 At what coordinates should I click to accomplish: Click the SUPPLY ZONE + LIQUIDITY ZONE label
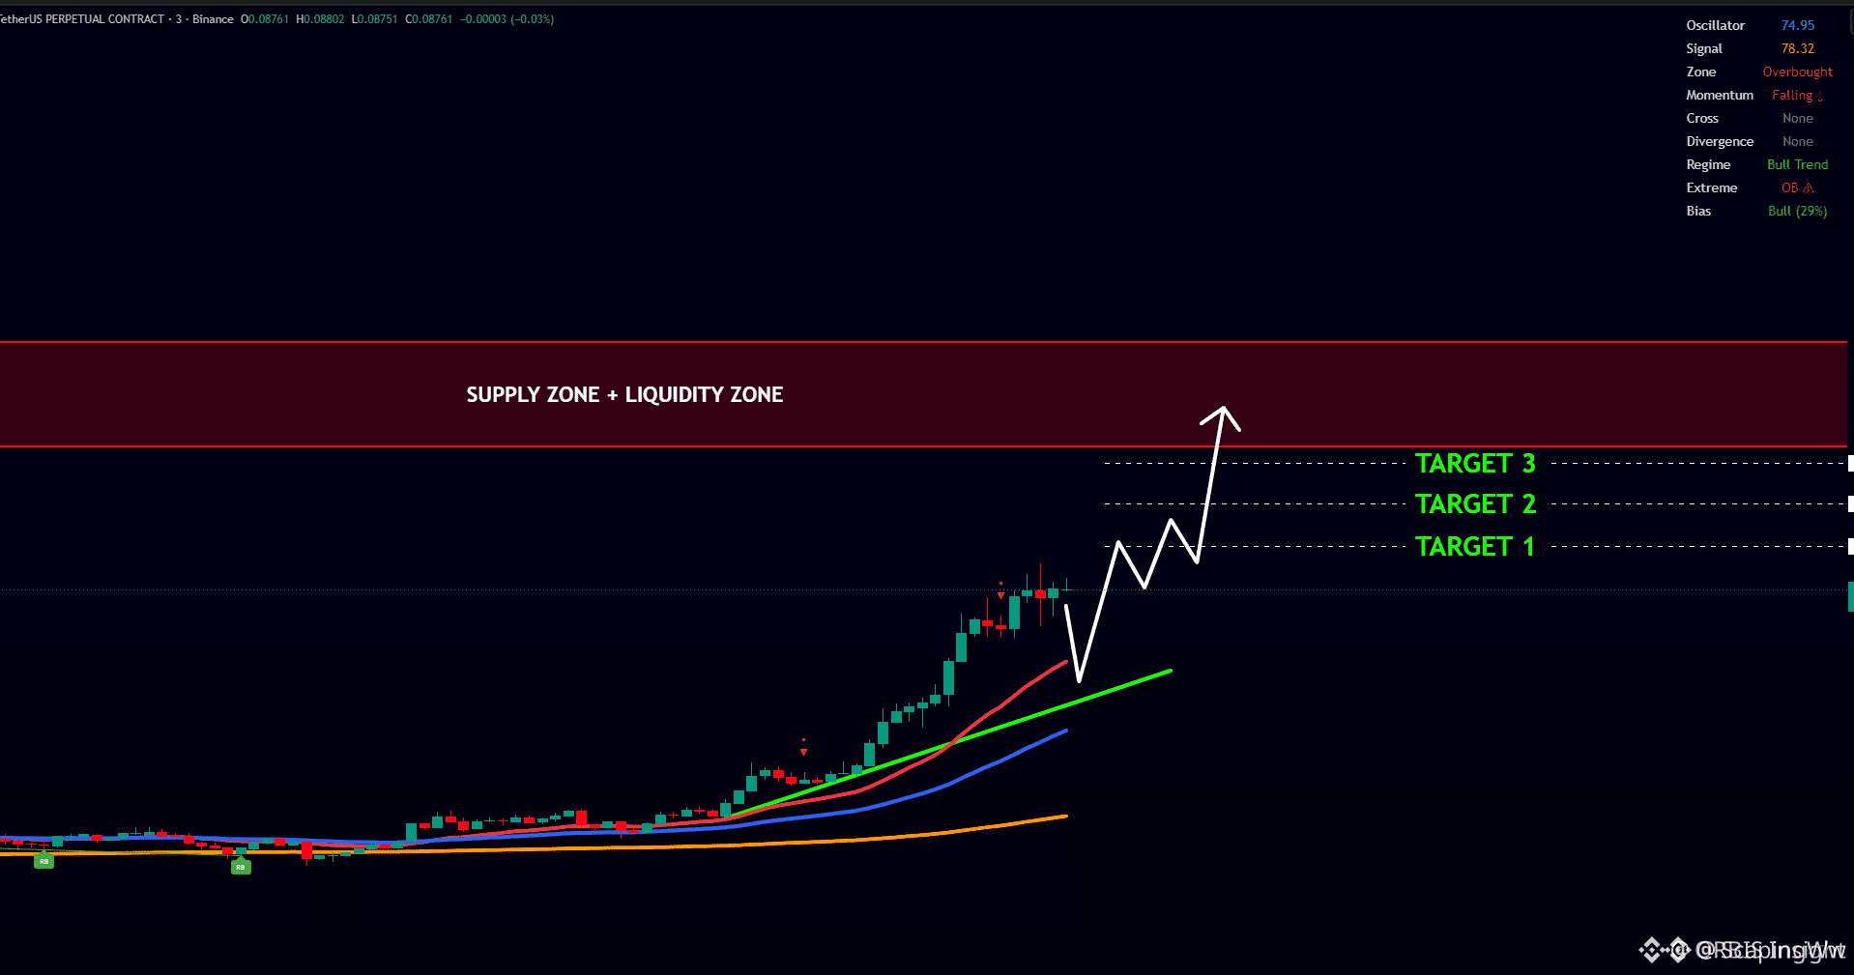pos(624,395)
